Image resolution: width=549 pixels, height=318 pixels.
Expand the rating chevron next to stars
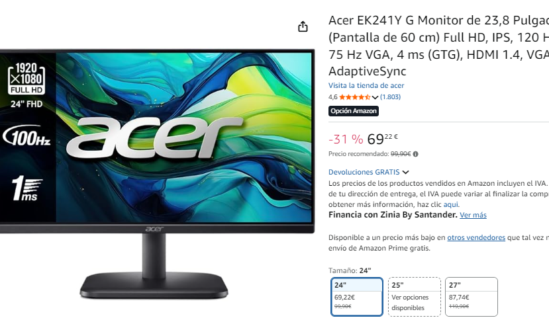point(375,97)
